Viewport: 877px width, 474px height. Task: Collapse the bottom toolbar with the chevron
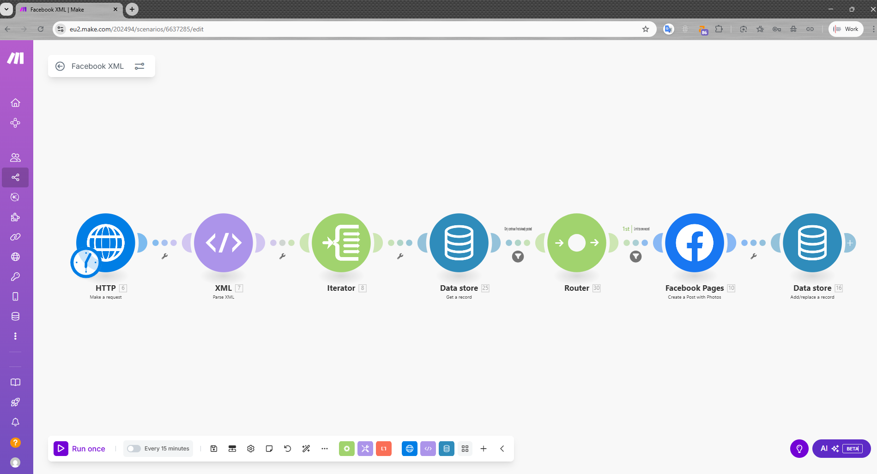pyautogui.click(x=502, y=449)
